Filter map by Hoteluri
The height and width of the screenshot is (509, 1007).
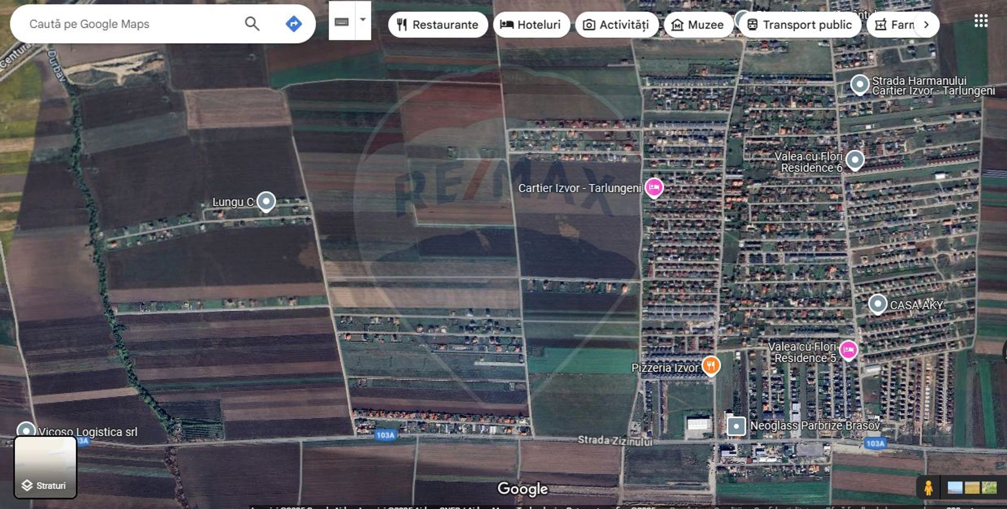[x=531, y=25]
